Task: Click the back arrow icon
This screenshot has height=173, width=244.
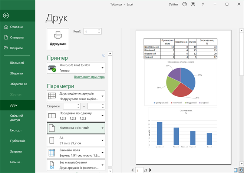Action: [x=6, y=16]
